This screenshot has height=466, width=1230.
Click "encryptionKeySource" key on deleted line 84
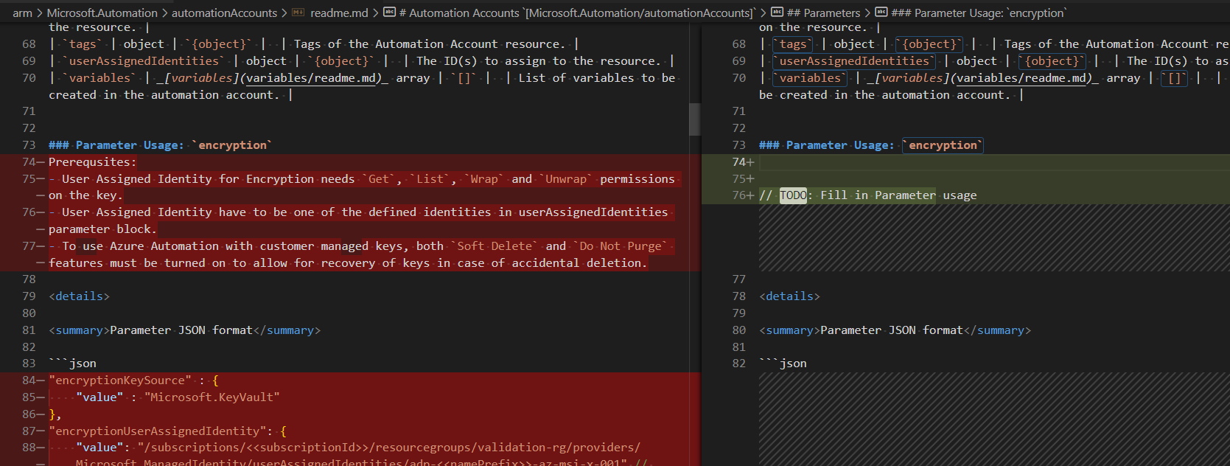[x=120, y=380]
